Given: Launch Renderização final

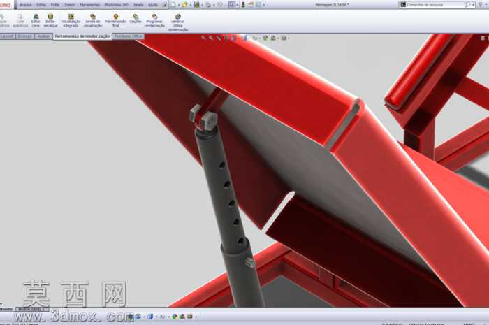Looking at the screenshot, I should 116,20.
